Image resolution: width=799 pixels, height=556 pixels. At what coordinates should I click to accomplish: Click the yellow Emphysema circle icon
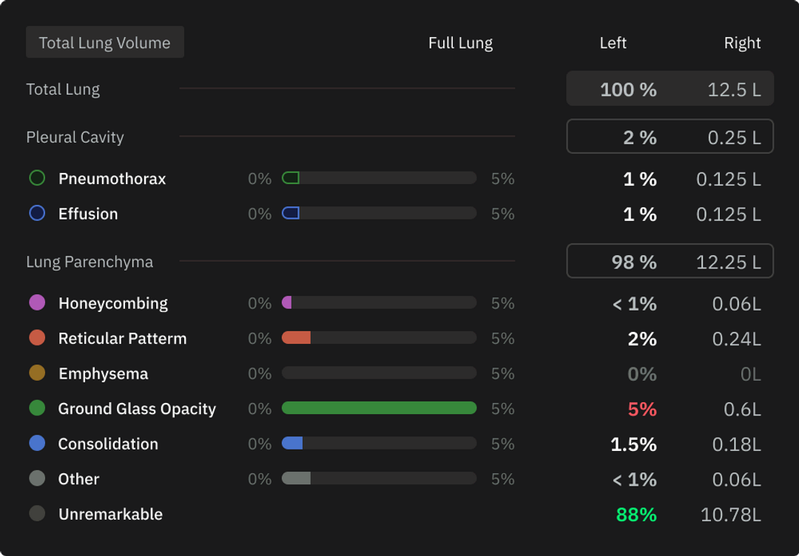pyautogui.click(x=38, y=373)
